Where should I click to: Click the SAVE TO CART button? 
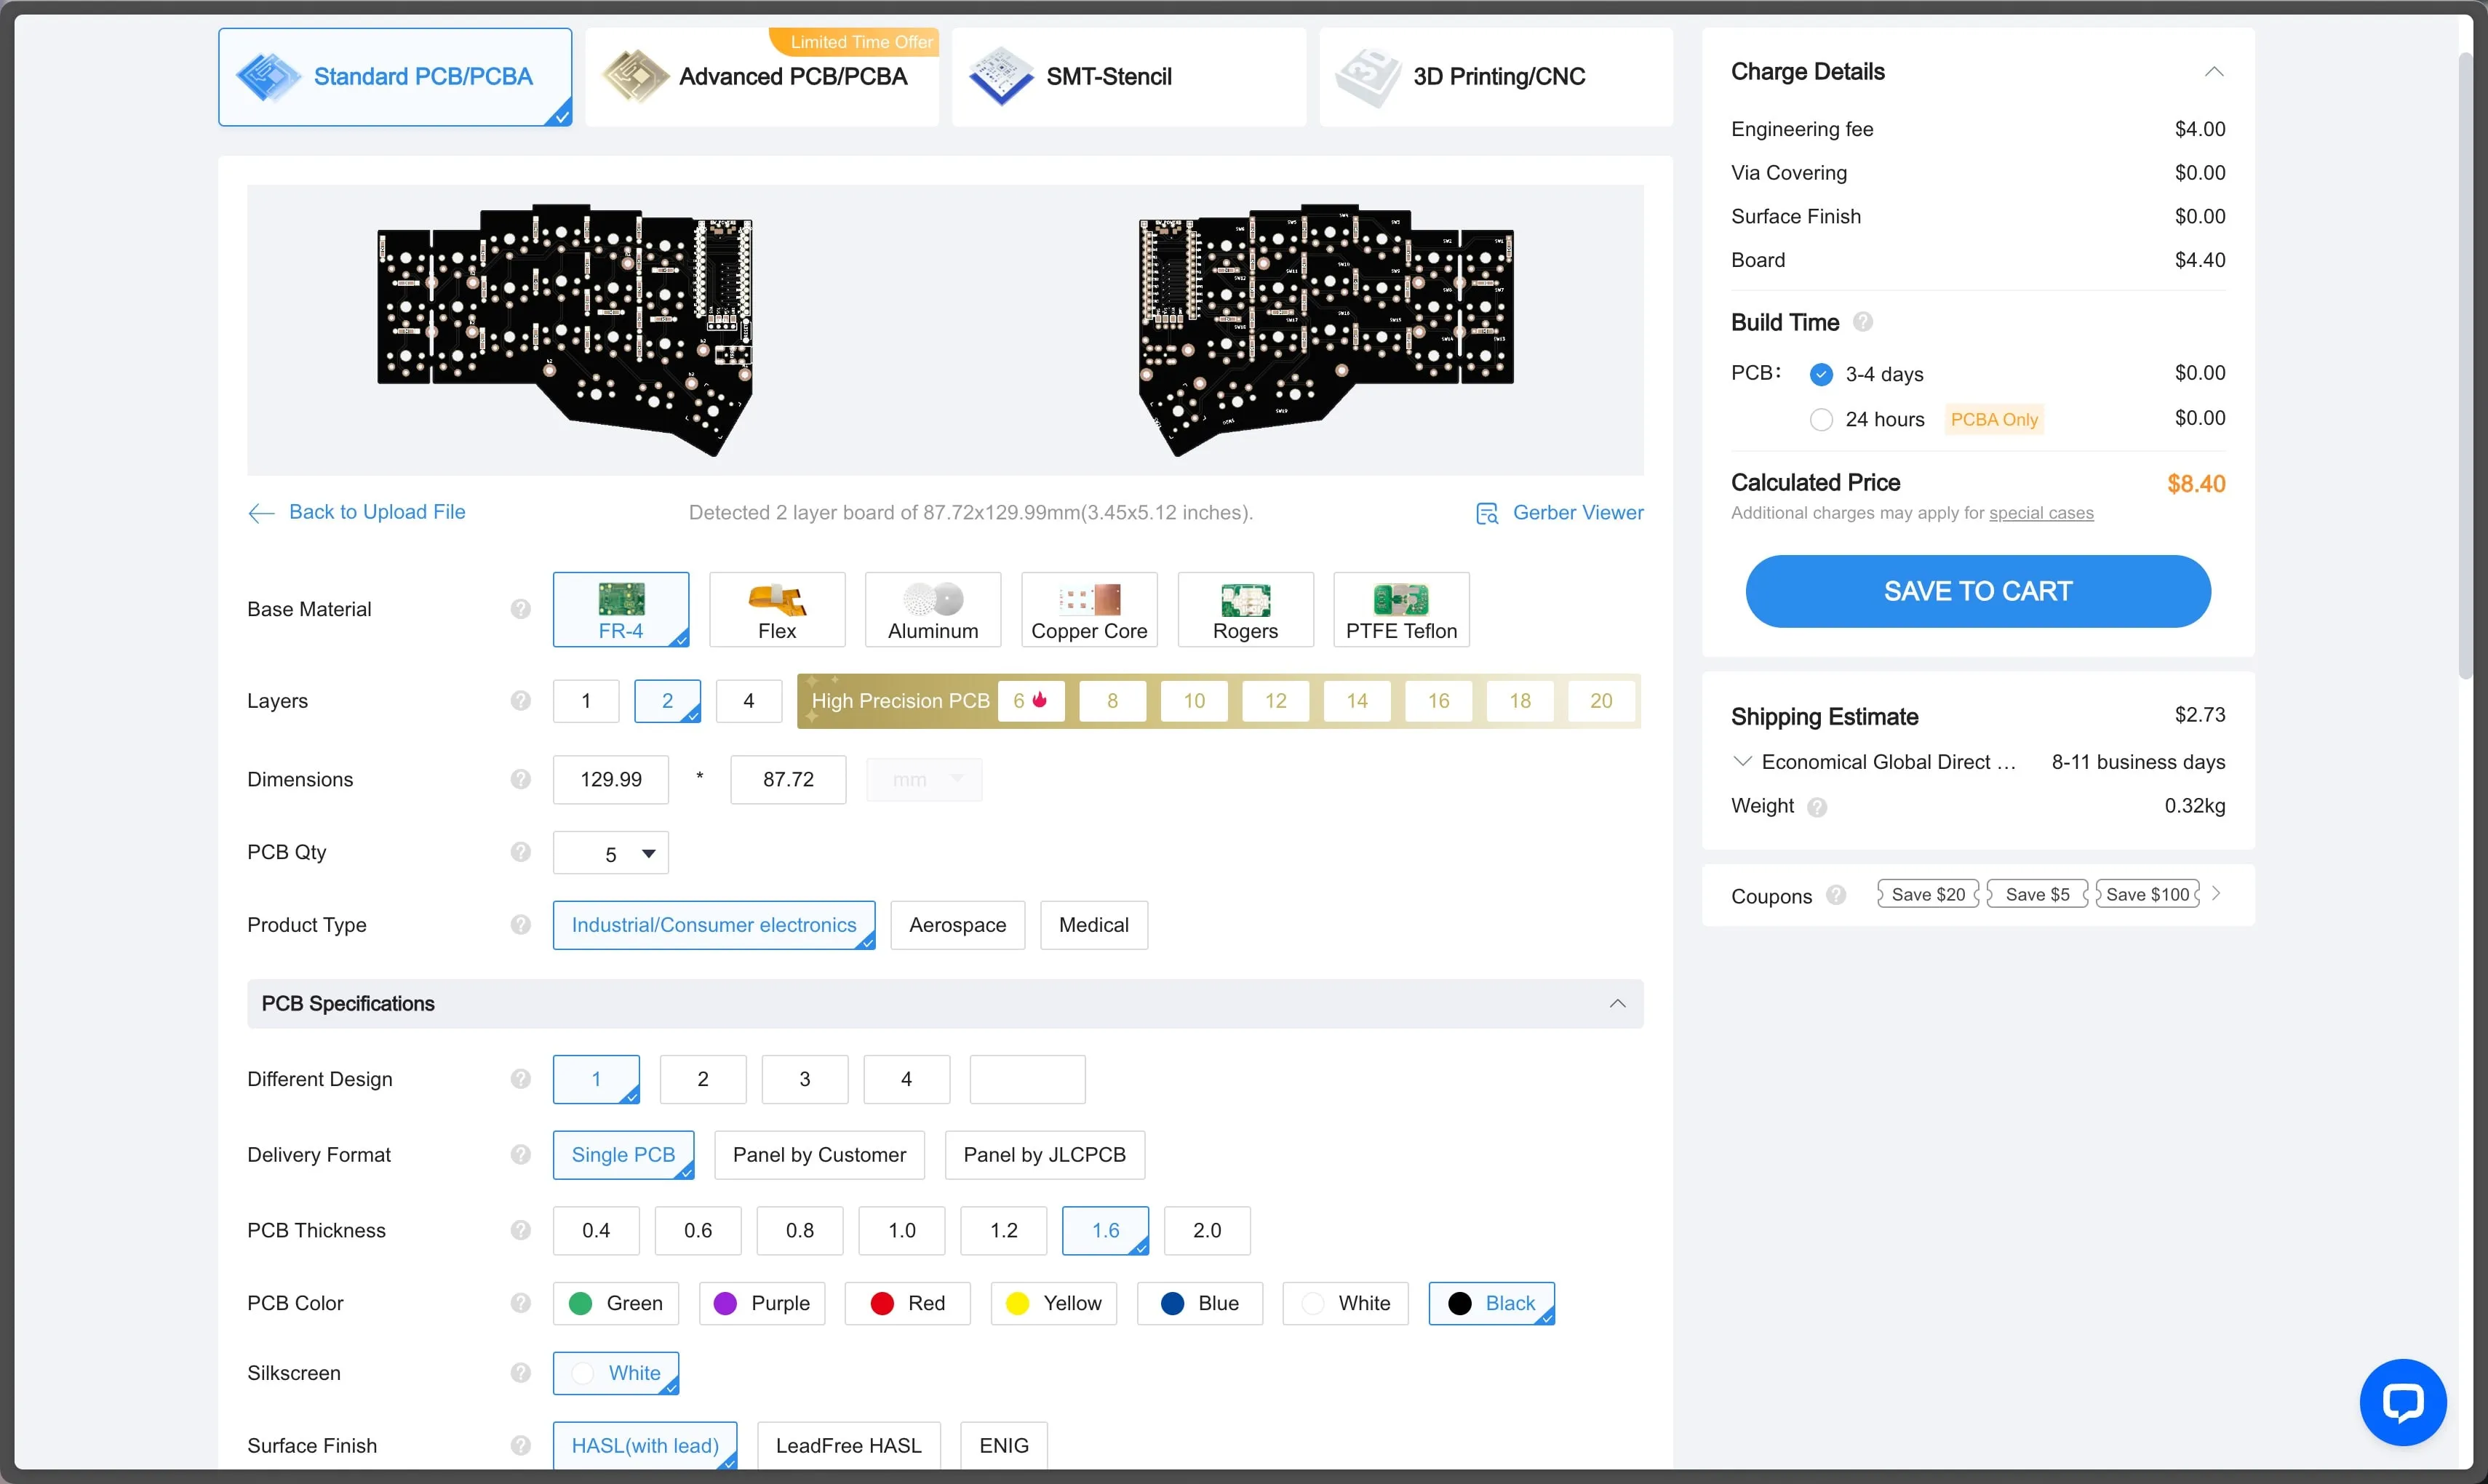pos(1977,591)
